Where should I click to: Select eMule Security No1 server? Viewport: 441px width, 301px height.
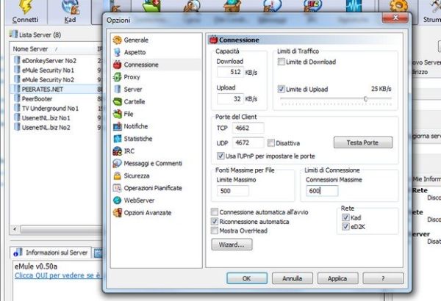pos(48,70)
